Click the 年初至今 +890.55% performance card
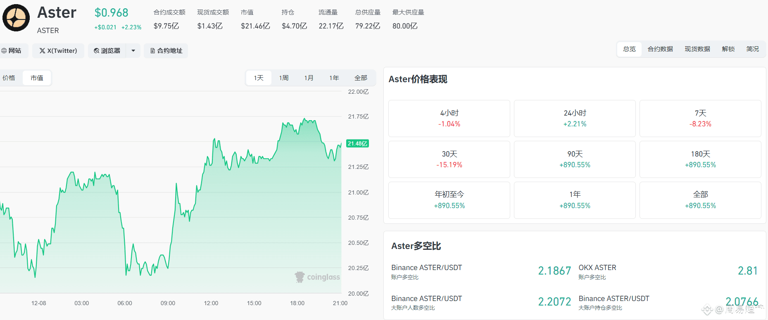This screenshot has width=768, height=320. click(x=449, y=200)
